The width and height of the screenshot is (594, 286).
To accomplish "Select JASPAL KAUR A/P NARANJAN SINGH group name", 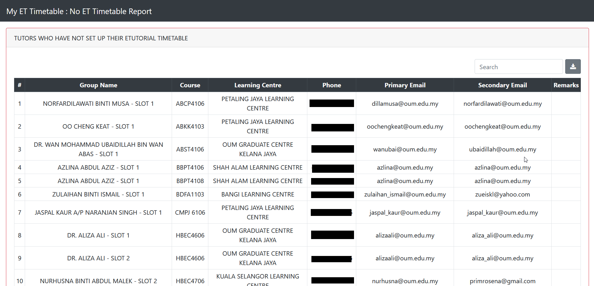I will pyautogui.click(x=98, y=212).
